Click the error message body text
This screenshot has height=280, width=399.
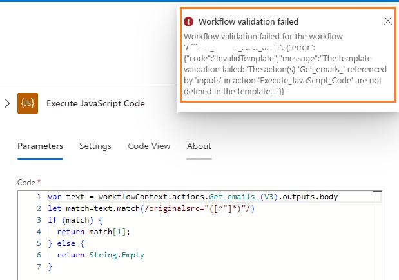285,64
